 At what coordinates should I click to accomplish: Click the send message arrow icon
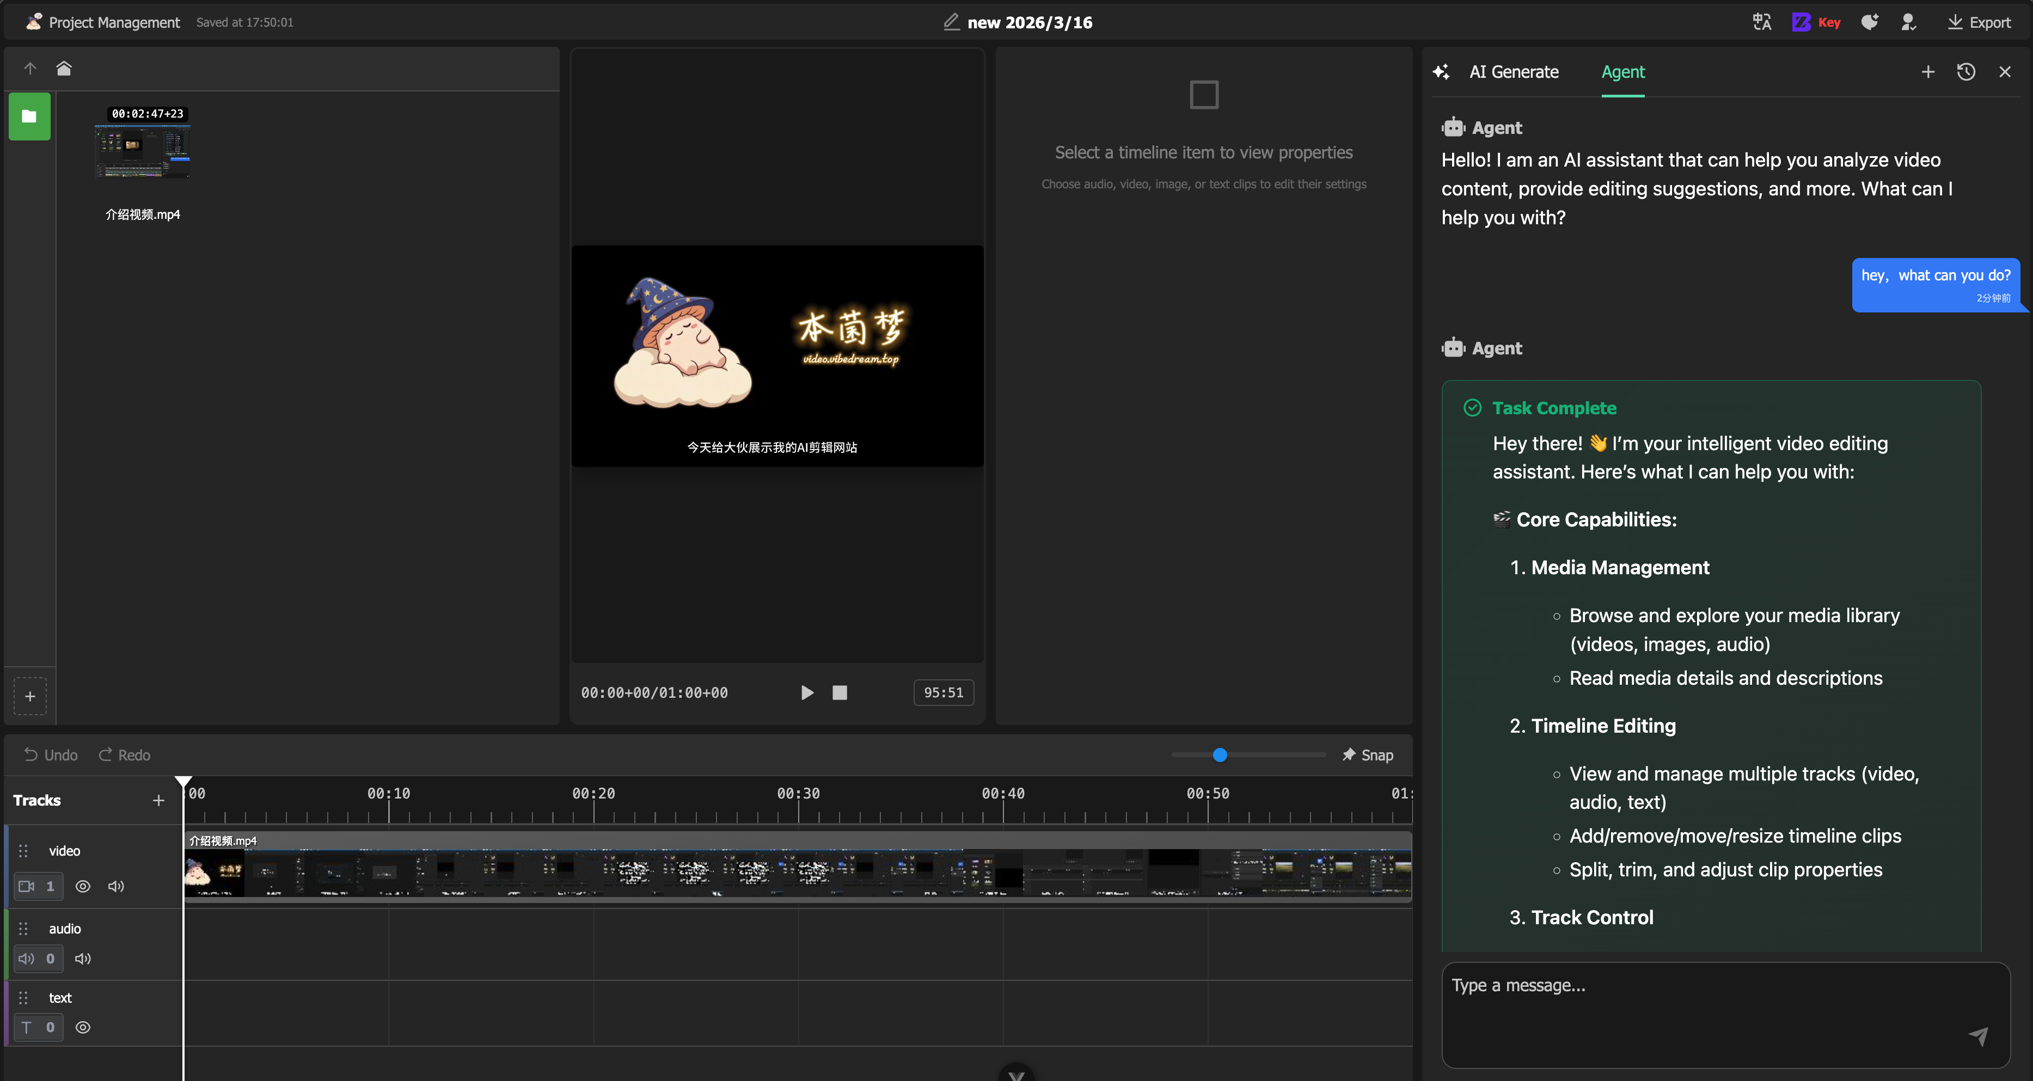tap(1978, 1036)
